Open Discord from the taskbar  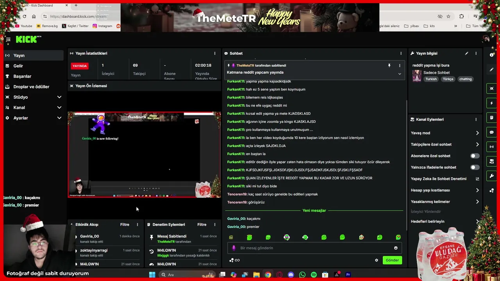(291, 275)
